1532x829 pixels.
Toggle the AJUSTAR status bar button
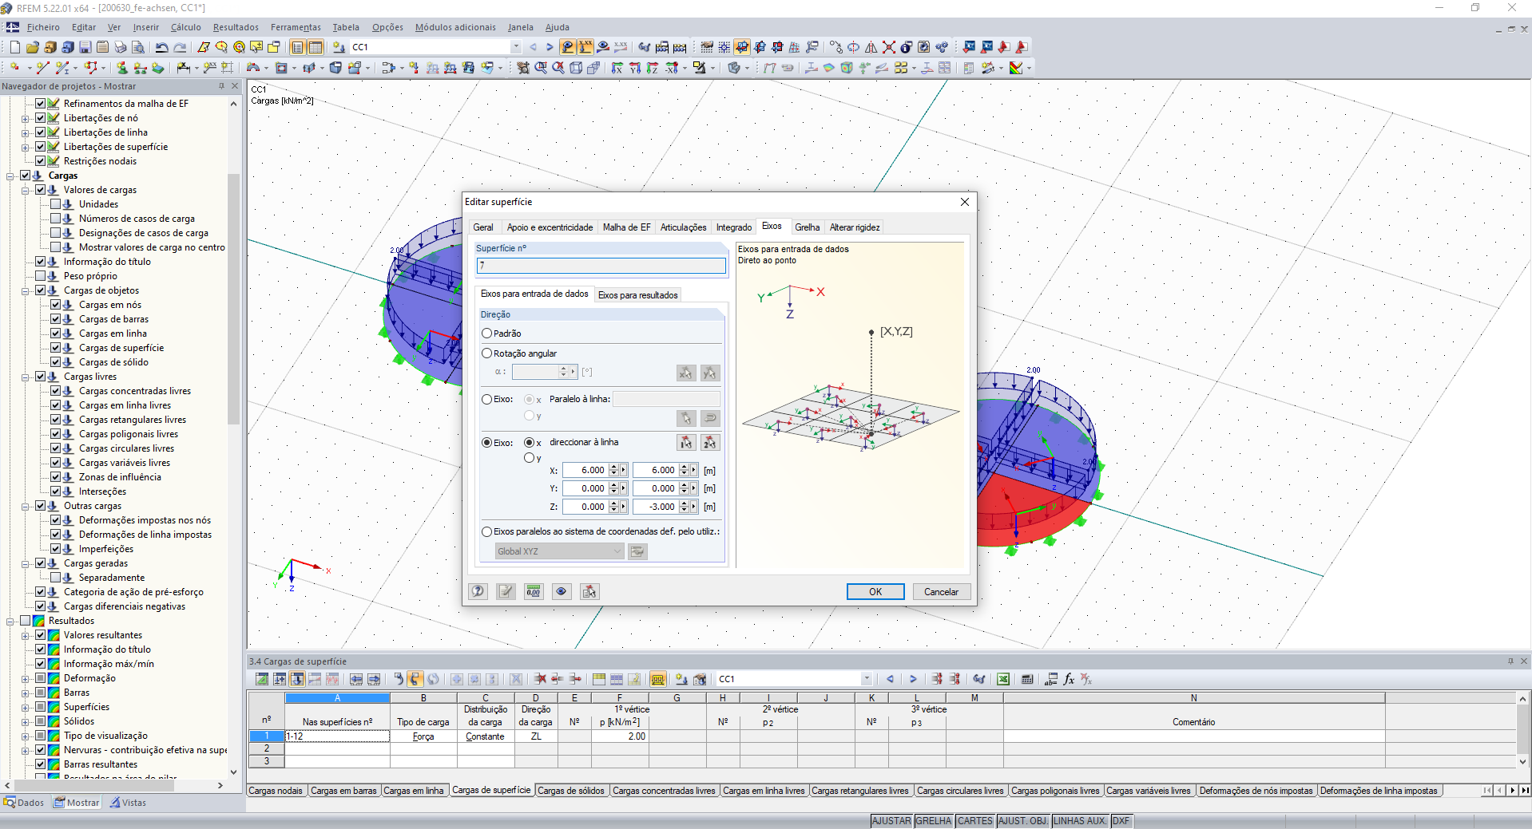pos(891,821)
